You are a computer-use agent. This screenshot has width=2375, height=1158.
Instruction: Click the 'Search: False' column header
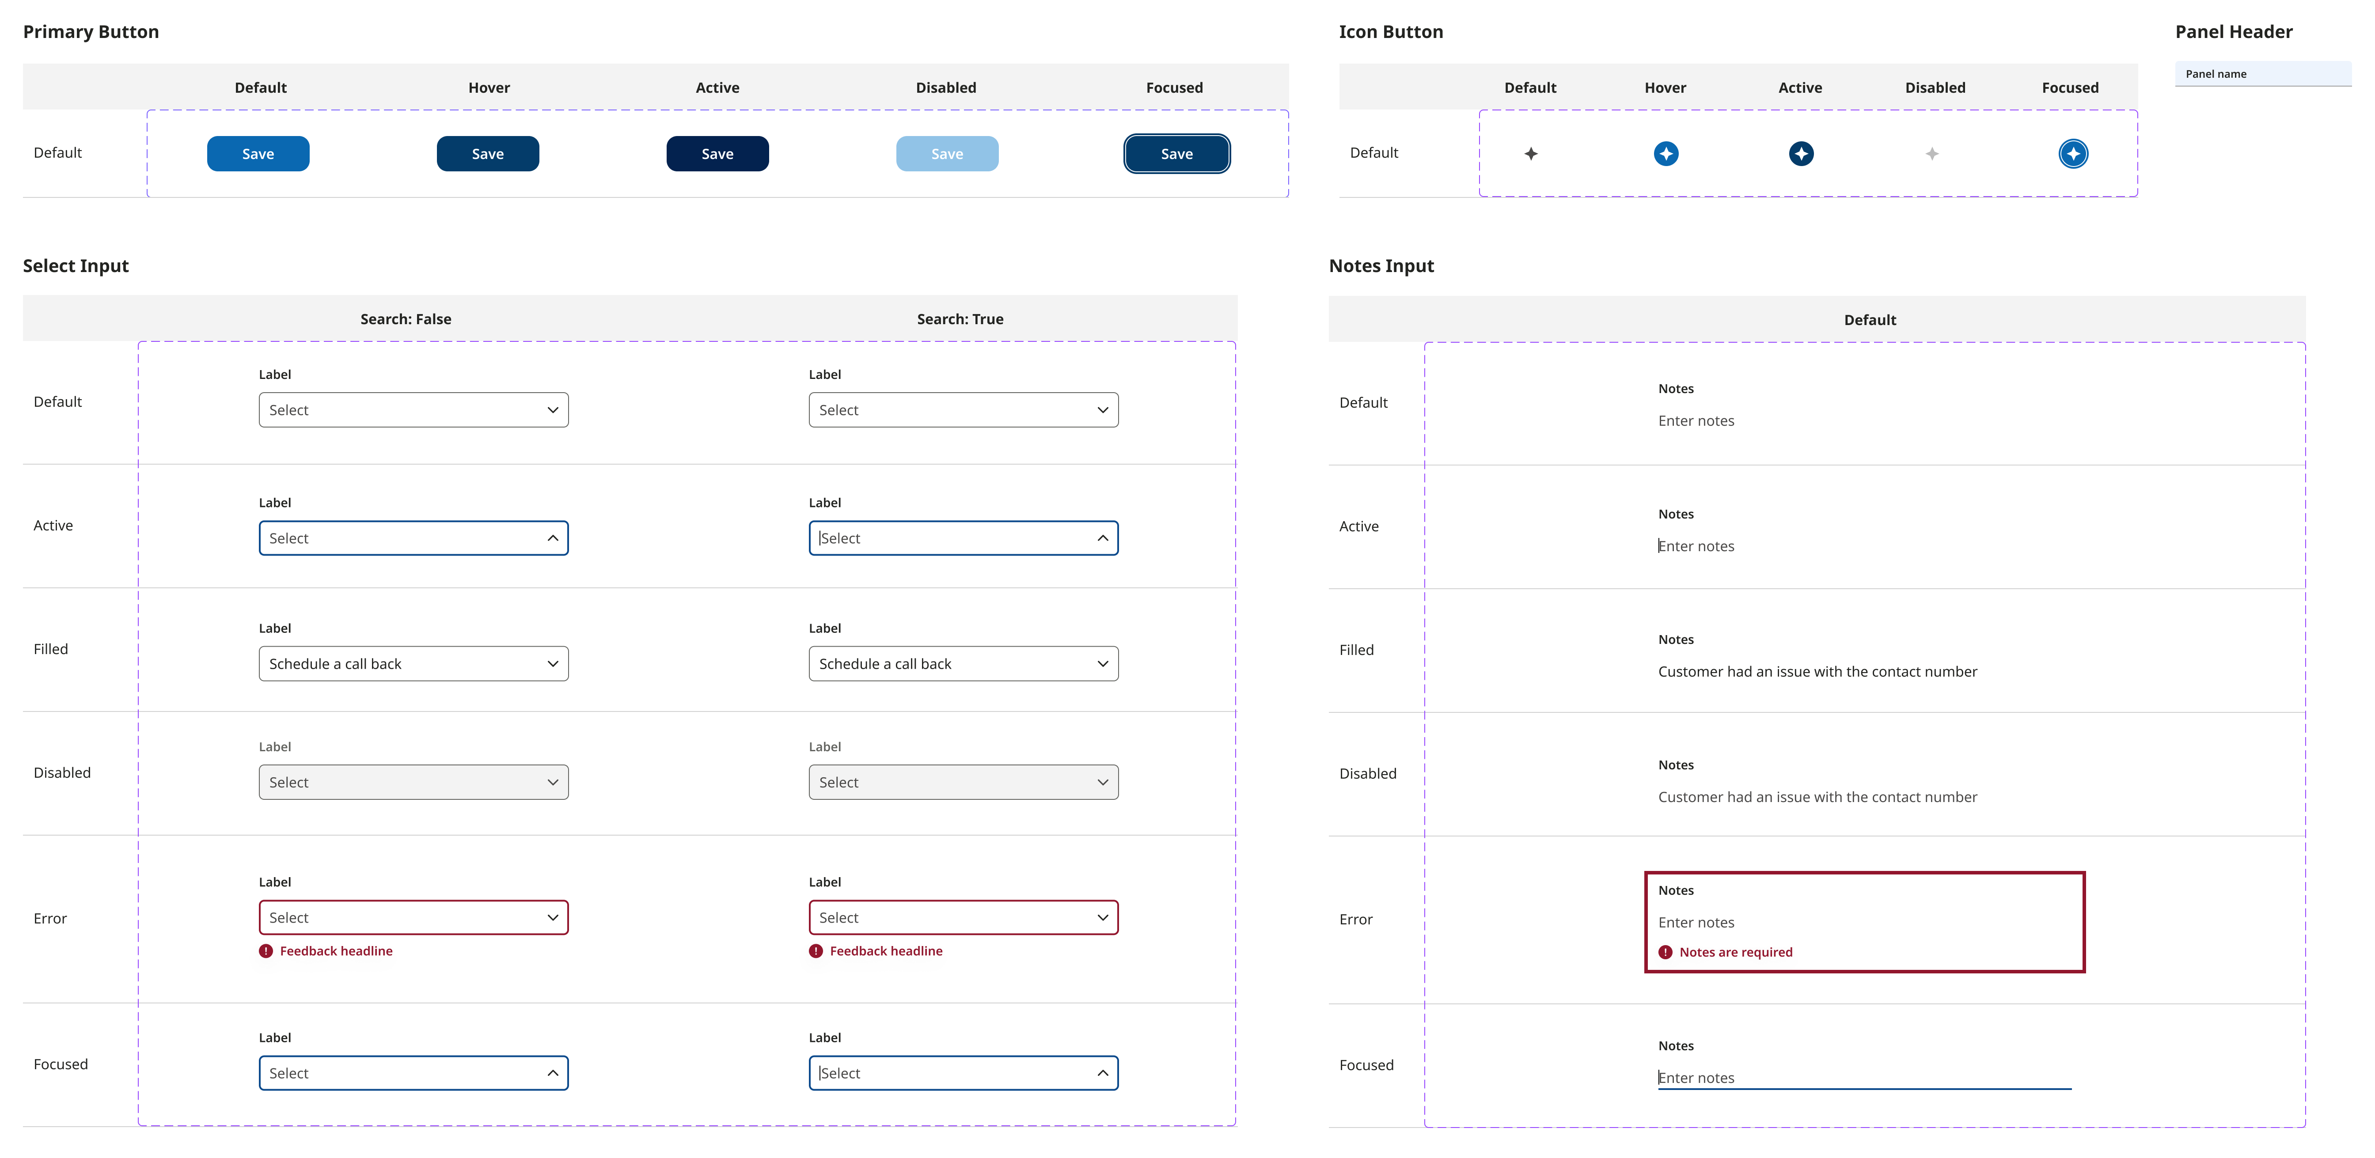[x=406, y=319]
